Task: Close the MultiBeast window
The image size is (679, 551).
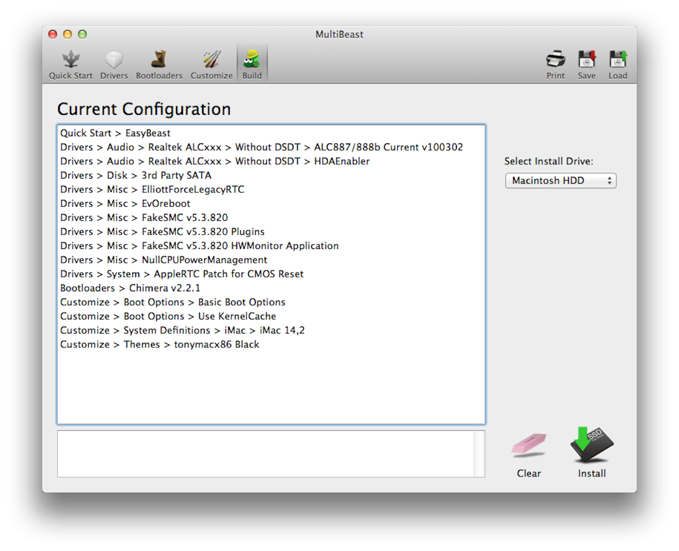Action: tap(53, 34)
